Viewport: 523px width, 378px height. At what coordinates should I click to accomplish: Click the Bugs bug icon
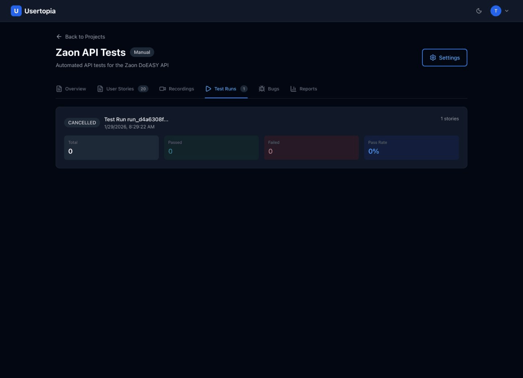262,89
